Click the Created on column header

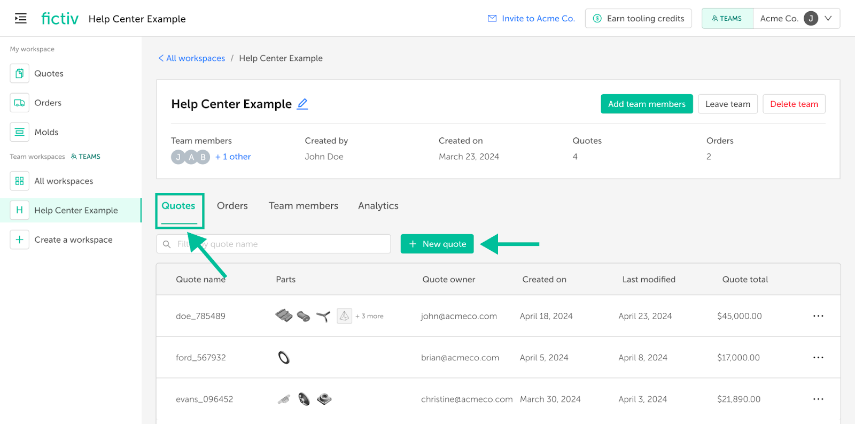545,280
